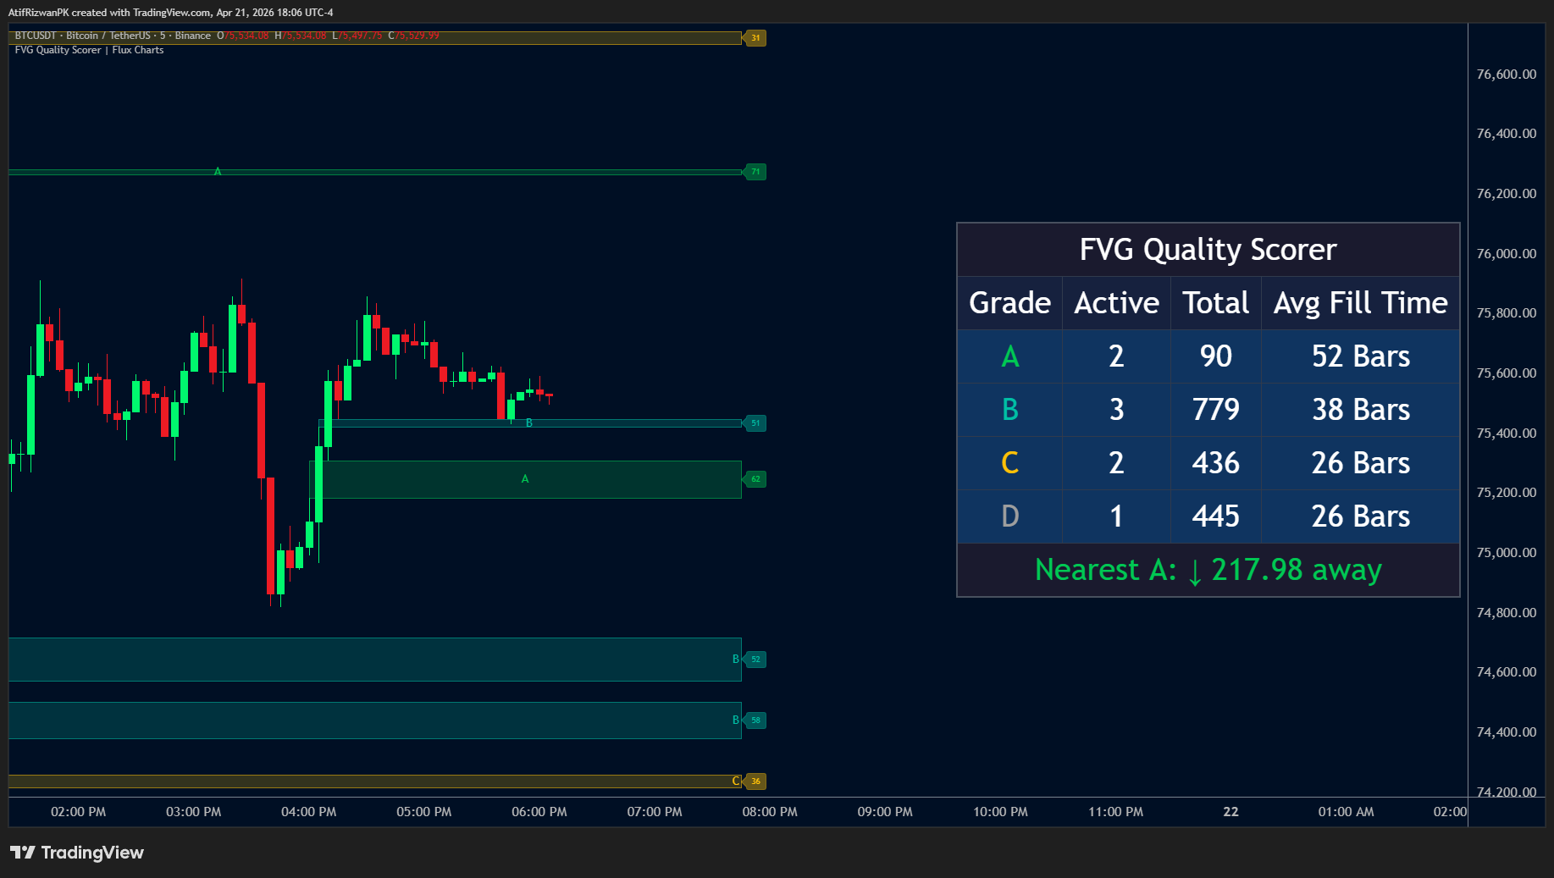Click the yellow C grade cell in table
Viewport: 1554px width, 878px height.
click(x=1009, y=463)
